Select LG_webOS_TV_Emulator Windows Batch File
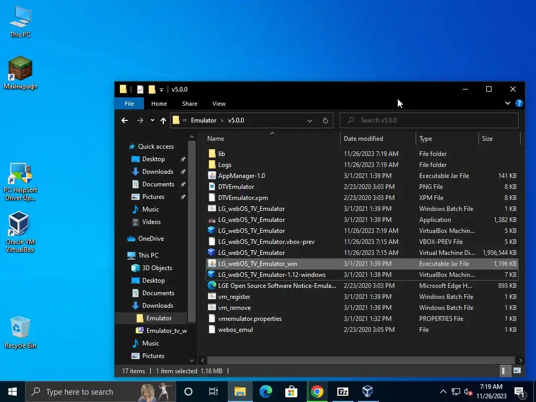This screenshot has width=536, height=402. click(x=362, y=208)
